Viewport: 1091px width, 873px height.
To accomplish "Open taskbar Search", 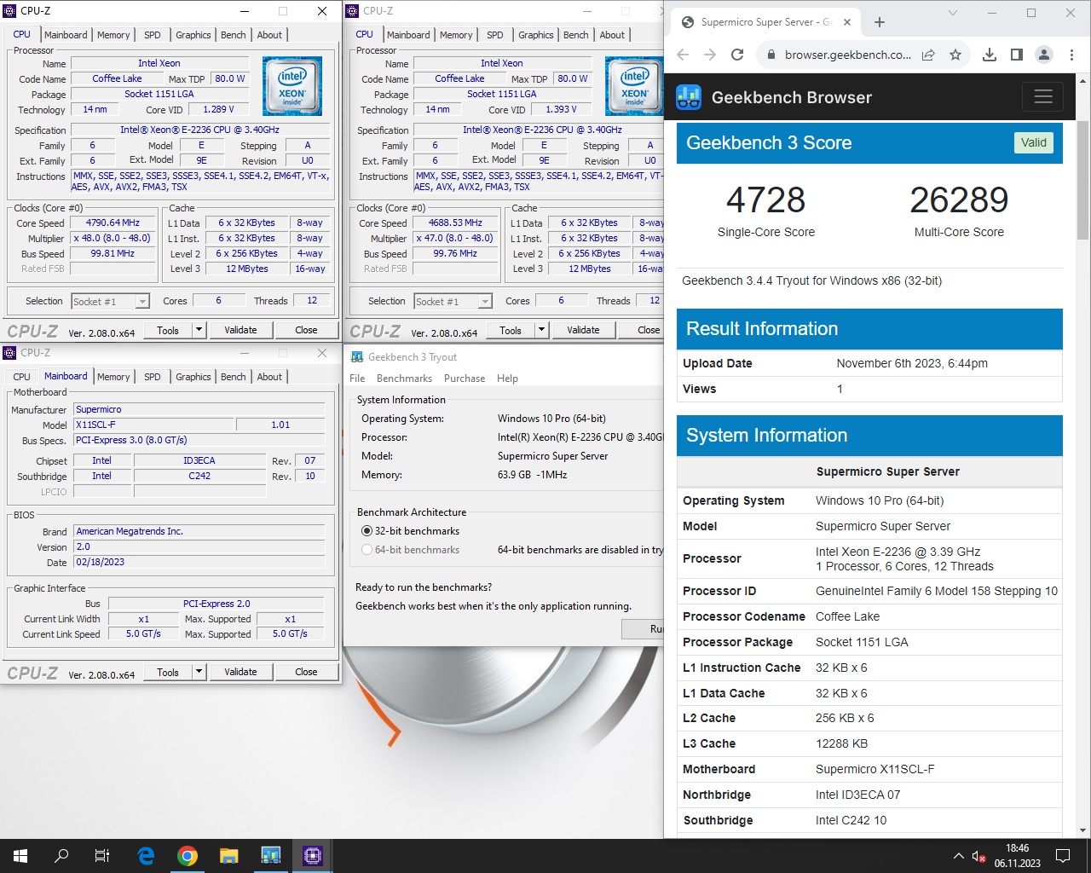I will (x=61, y=856).
